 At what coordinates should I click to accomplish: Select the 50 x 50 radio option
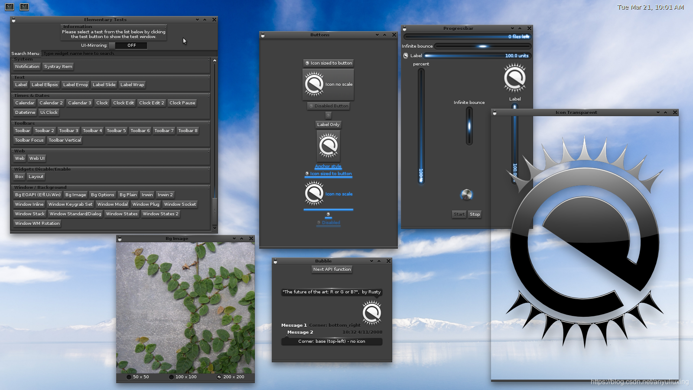click(137, 377)
